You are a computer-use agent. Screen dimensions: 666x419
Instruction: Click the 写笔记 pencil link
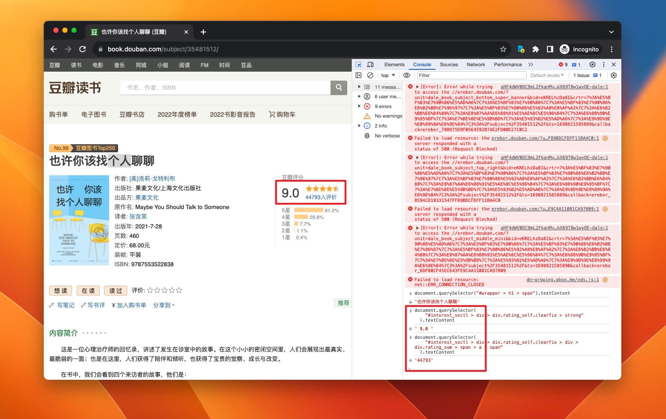(x=62, y=305)
